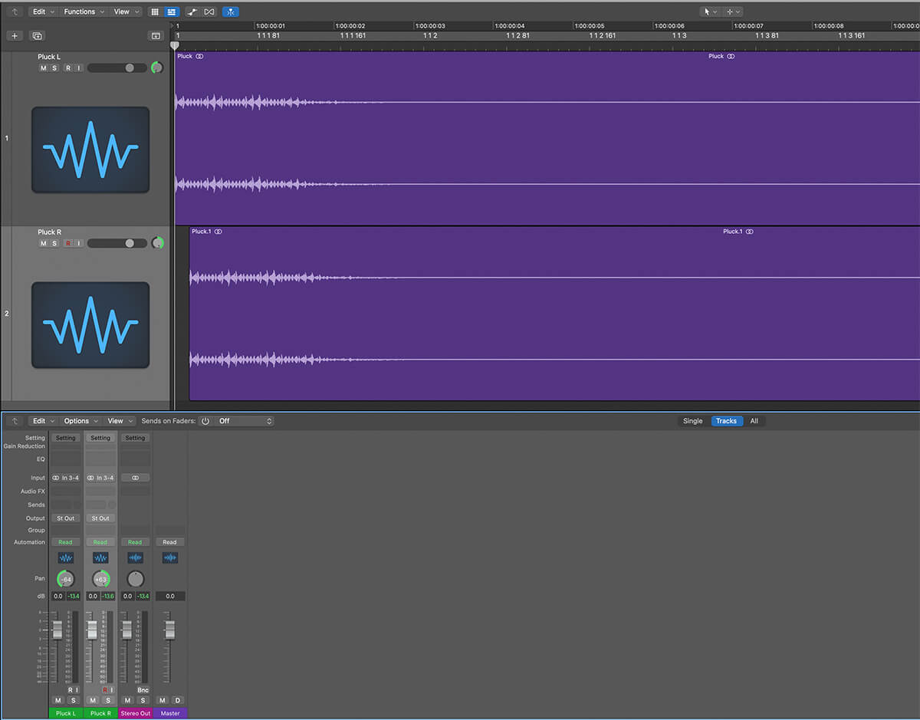Open the Read automation mode on Pluck R strip
Screen dimensions: 920x720
[100, 542]
